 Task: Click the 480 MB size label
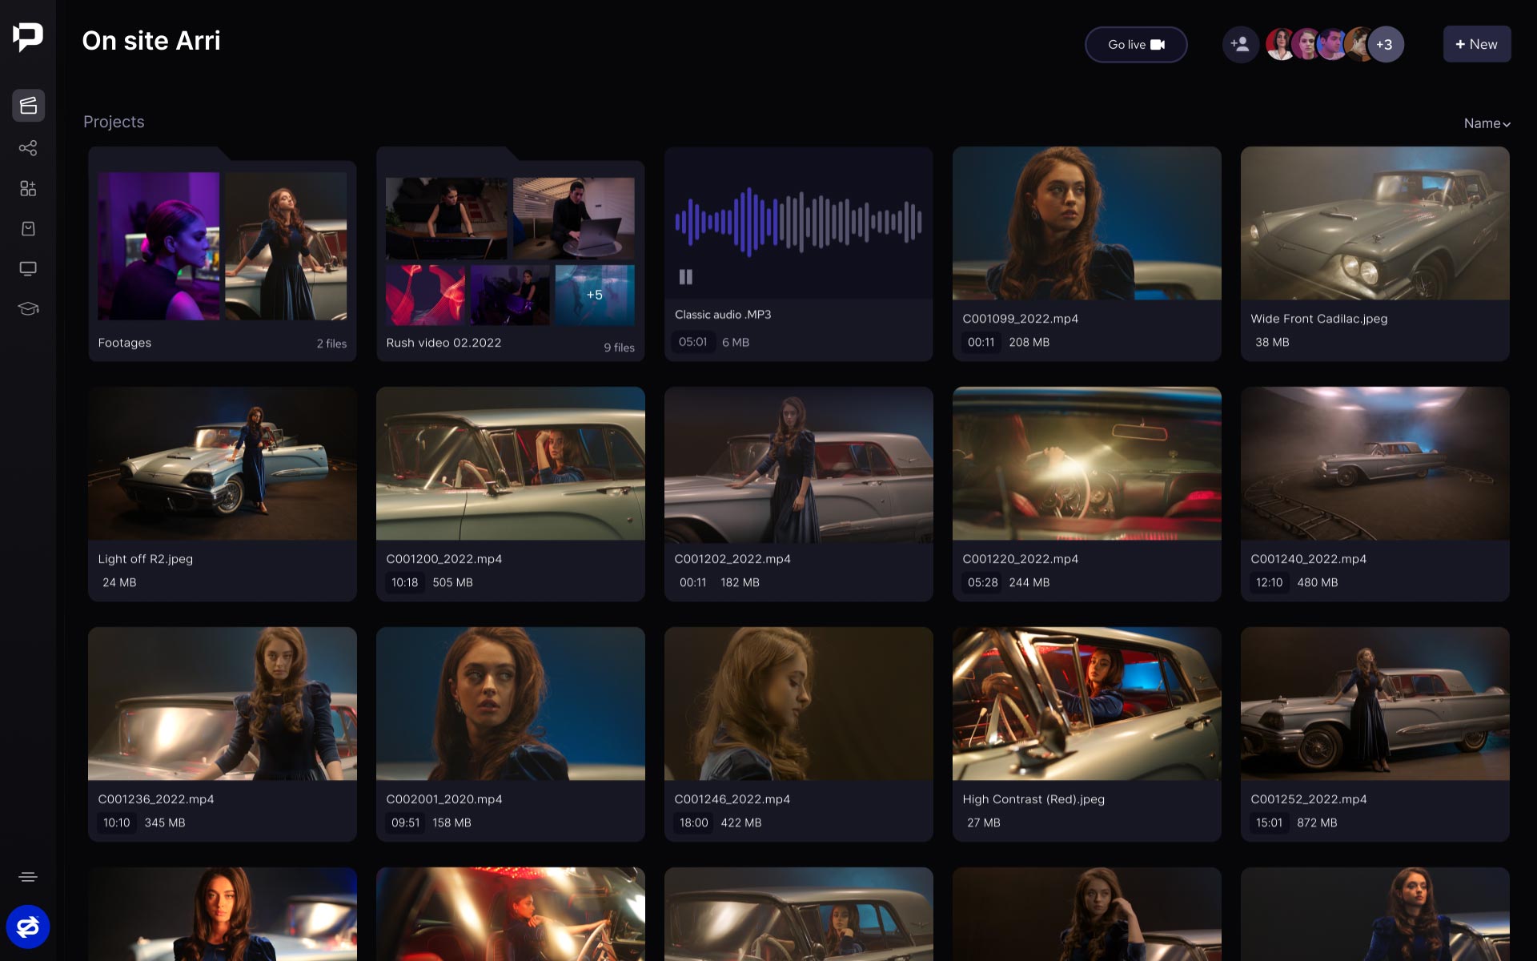click(x=1318, y=582)
